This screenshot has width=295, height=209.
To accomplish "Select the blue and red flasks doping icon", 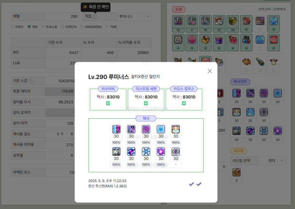I will click(x=246, y=40).
